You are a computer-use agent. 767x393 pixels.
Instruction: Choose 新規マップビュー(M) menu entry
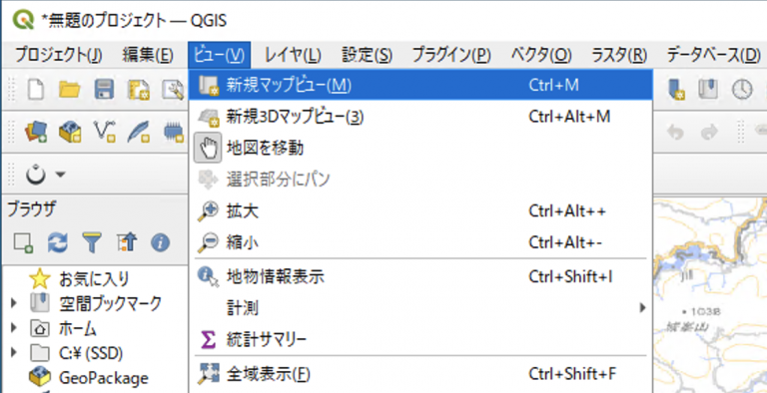(420, 86)
